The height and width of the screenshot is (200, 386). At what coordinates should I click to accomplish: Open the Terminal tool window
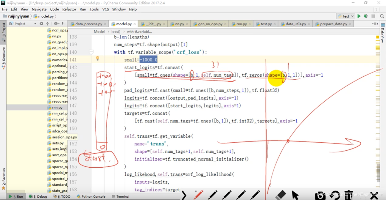point(121,196)
